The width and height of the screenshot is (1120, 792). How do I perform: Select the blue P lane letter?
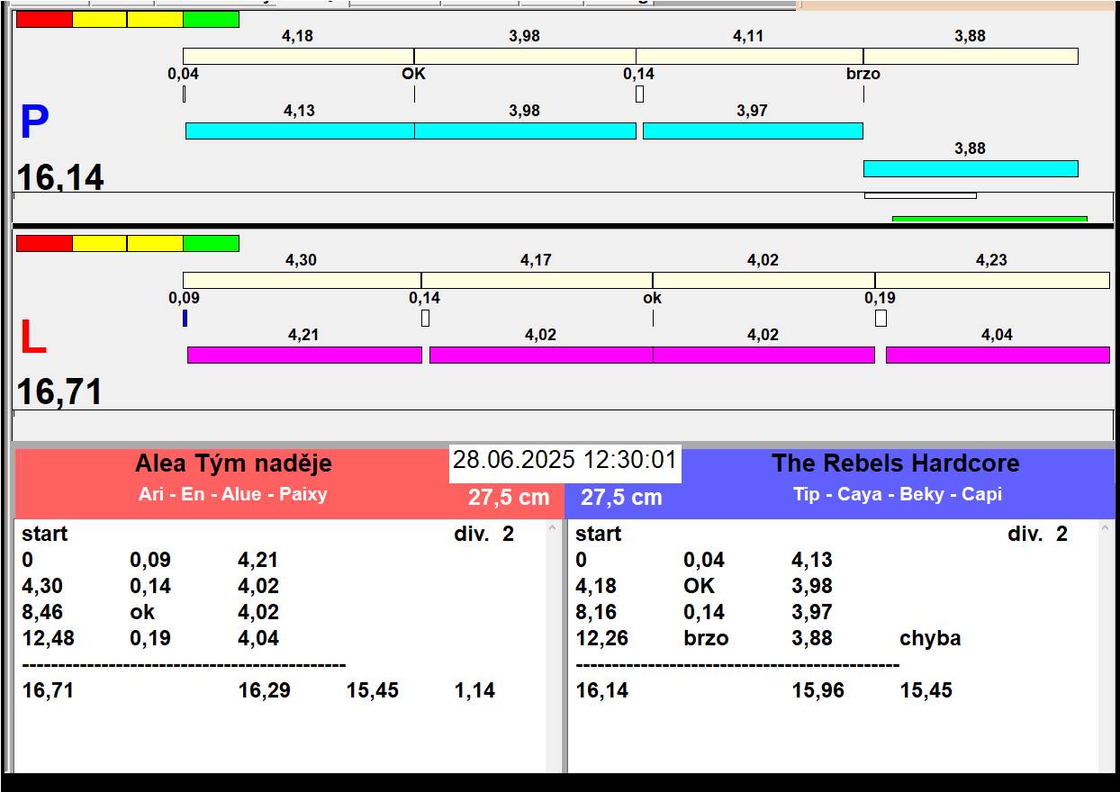point(34,123)
